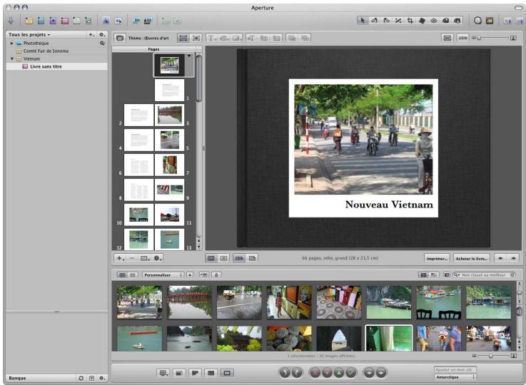Collapse the Vietnam project triangle
Screen dimensions: 526x385
pos(11,58)
